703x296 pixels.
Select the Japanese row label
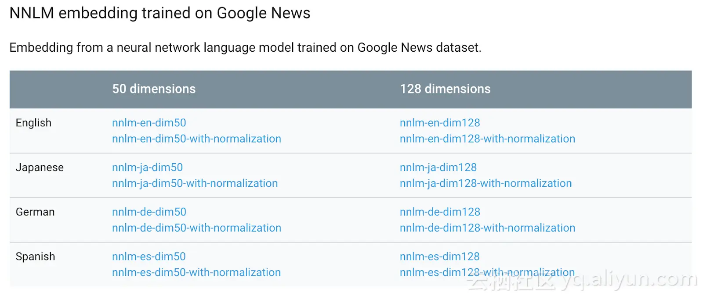(40, 168)
